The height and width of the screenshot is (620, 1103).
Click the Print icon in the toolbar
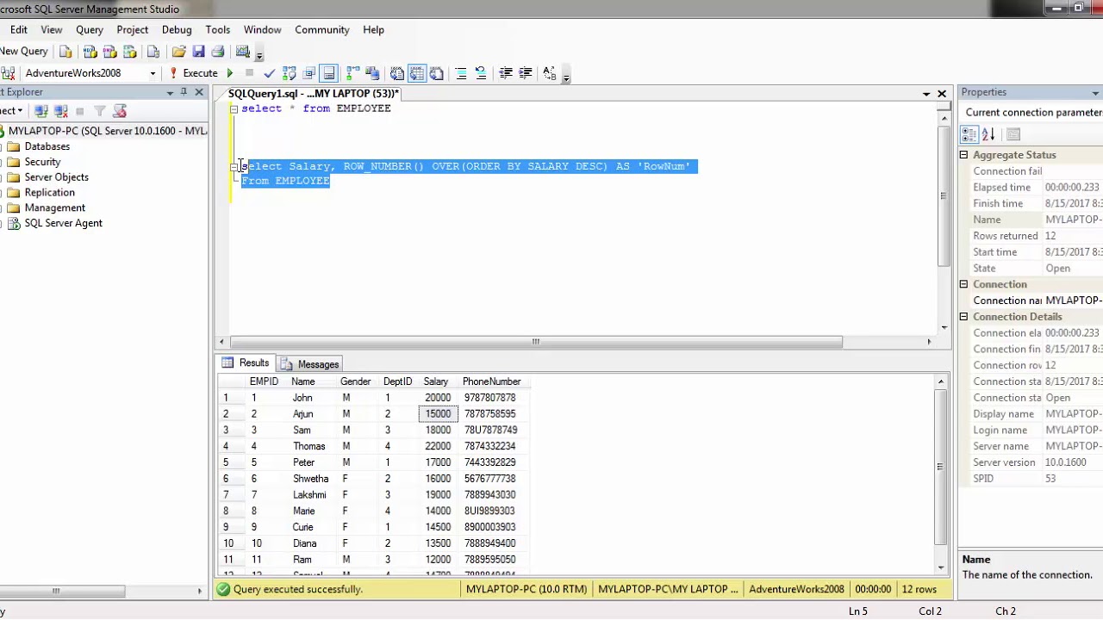click(x=218, y=52)
